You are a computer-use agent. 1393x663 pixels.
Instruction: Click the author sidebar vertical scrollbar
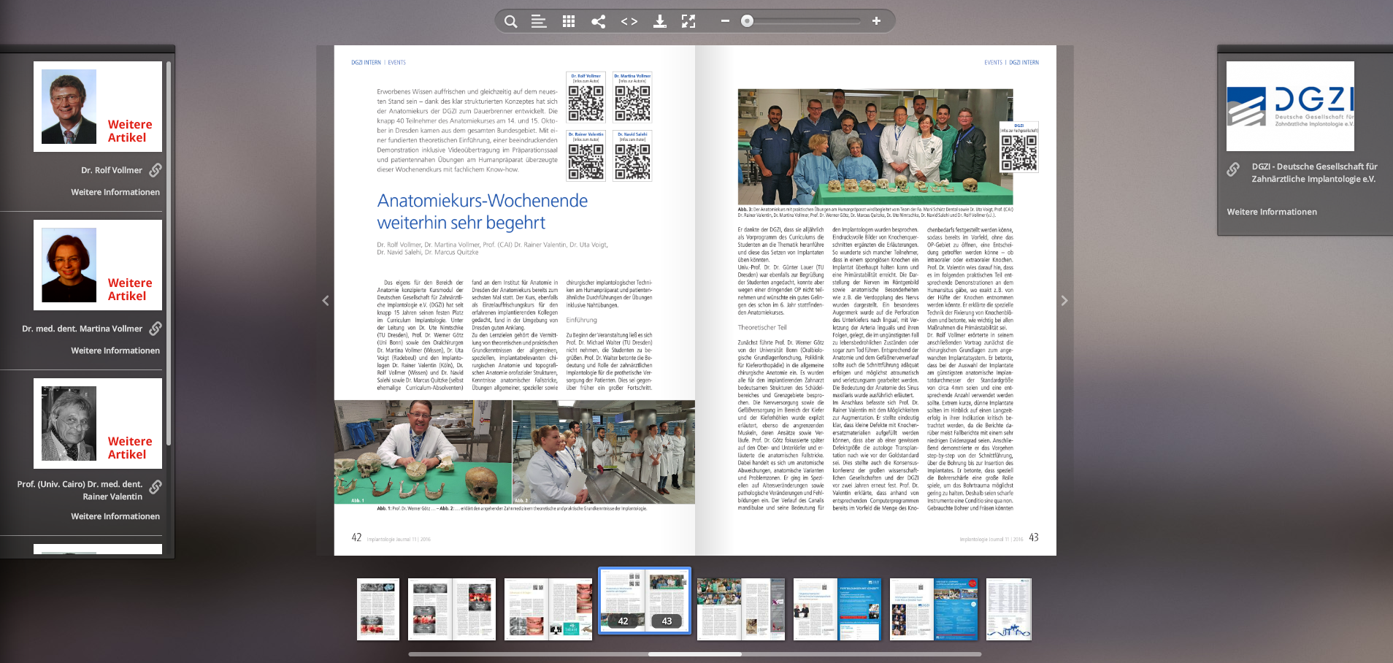coord(169,253)
